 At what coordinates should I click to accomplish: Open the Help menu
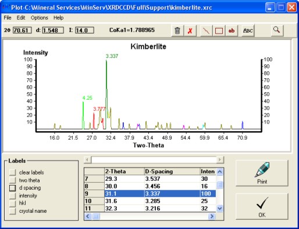coord(58,18)
